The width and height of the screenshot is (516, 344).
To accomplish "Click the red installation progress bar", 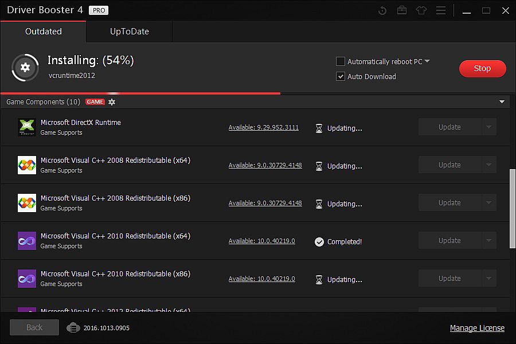I will pos(140,93).
